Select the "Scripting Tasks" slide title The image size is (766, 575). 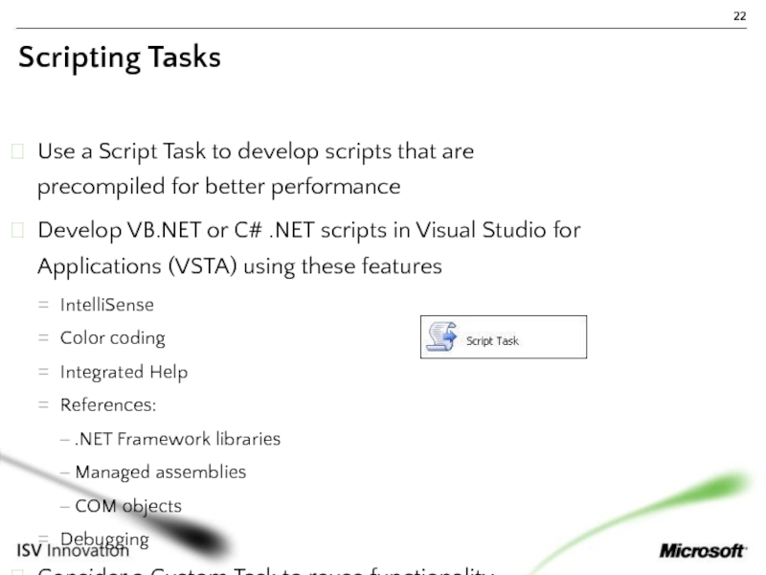click(x=120, y=57)
